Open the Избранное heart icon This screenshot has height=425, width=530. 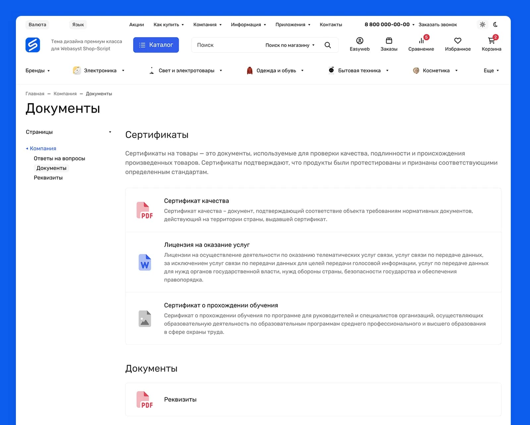457,41
